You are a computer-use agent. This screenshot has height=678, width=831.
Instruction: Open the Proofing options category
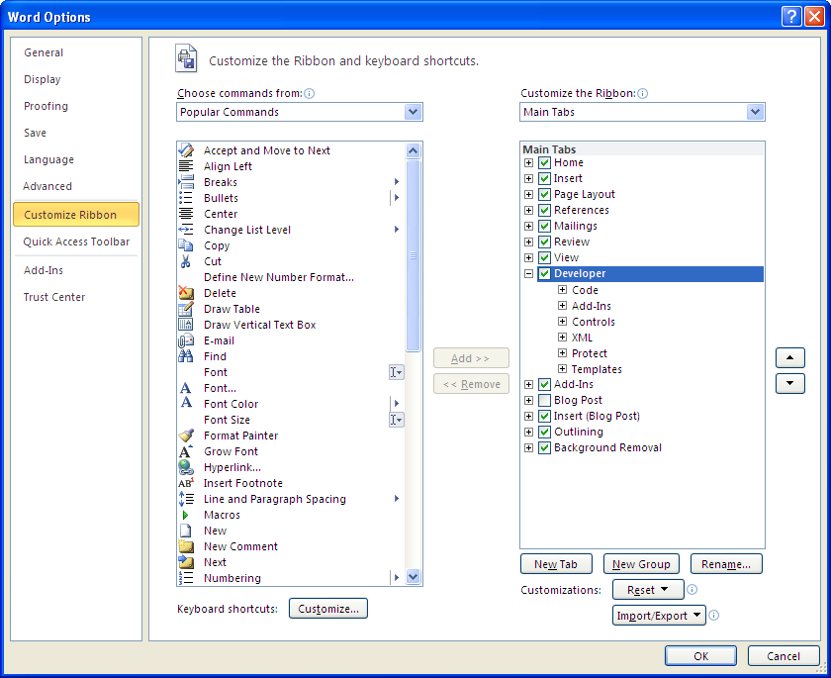46,106
